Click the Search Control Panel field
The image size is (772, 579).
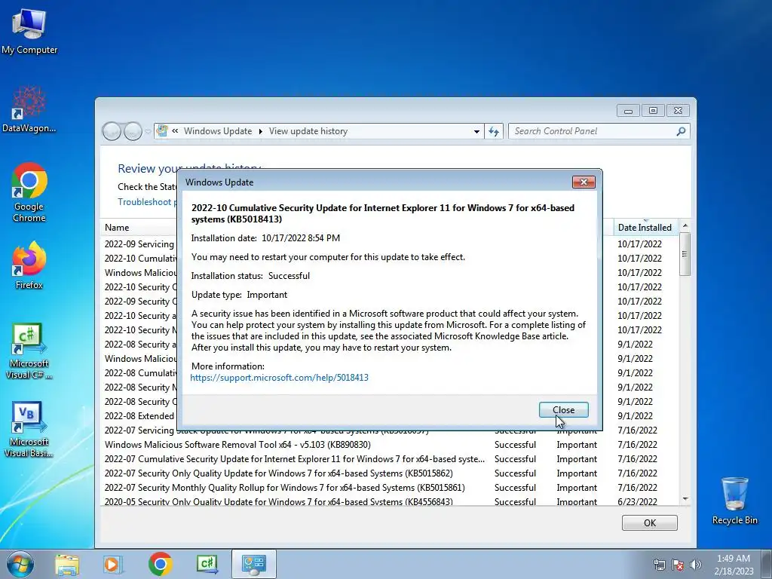click(x=593, y=131)
